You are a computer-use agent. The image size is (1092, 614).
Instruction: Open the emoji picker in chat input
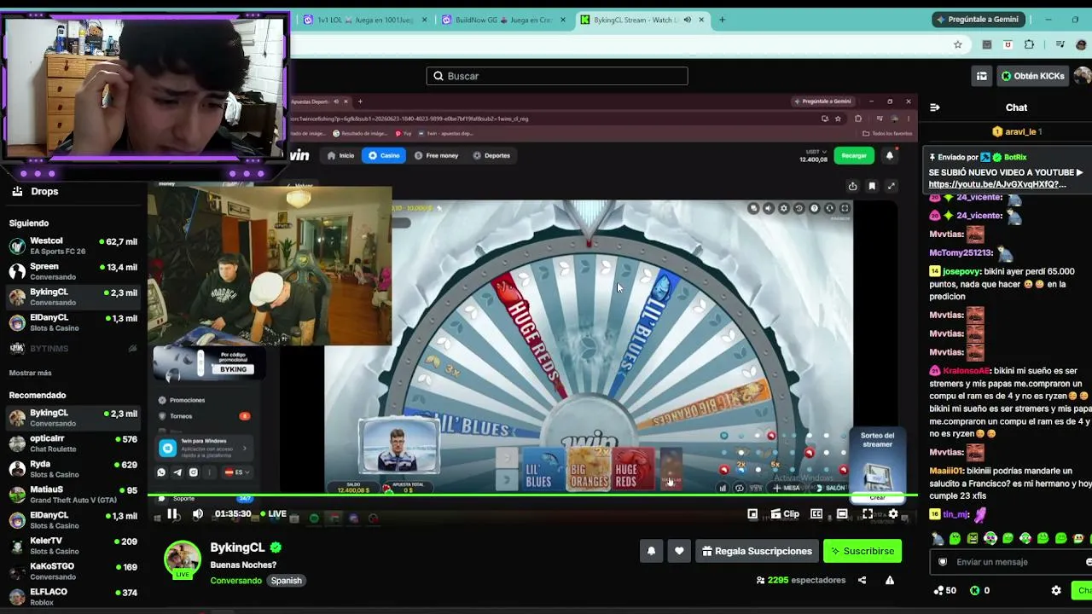(x=1089, y=562)
